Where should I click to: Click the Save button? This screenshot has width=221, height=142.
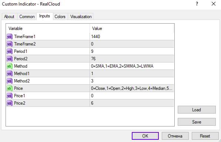click(x=197, y=122)
